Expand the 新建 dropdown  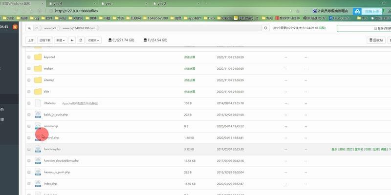pos(61,40)
